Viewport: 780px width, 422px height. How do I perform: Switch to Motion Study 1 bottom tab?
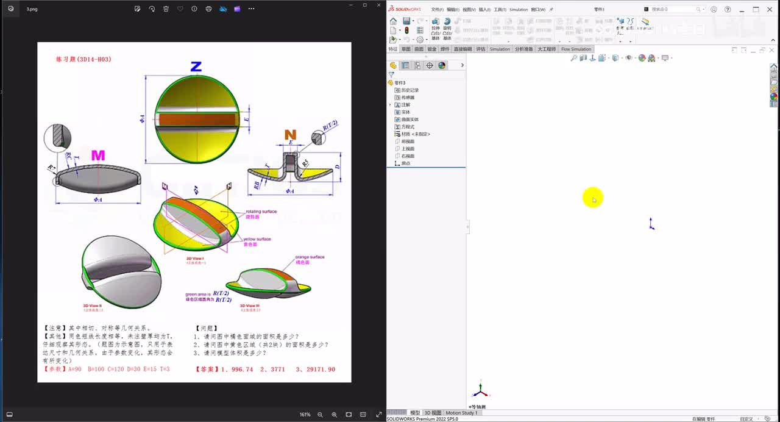462,413
